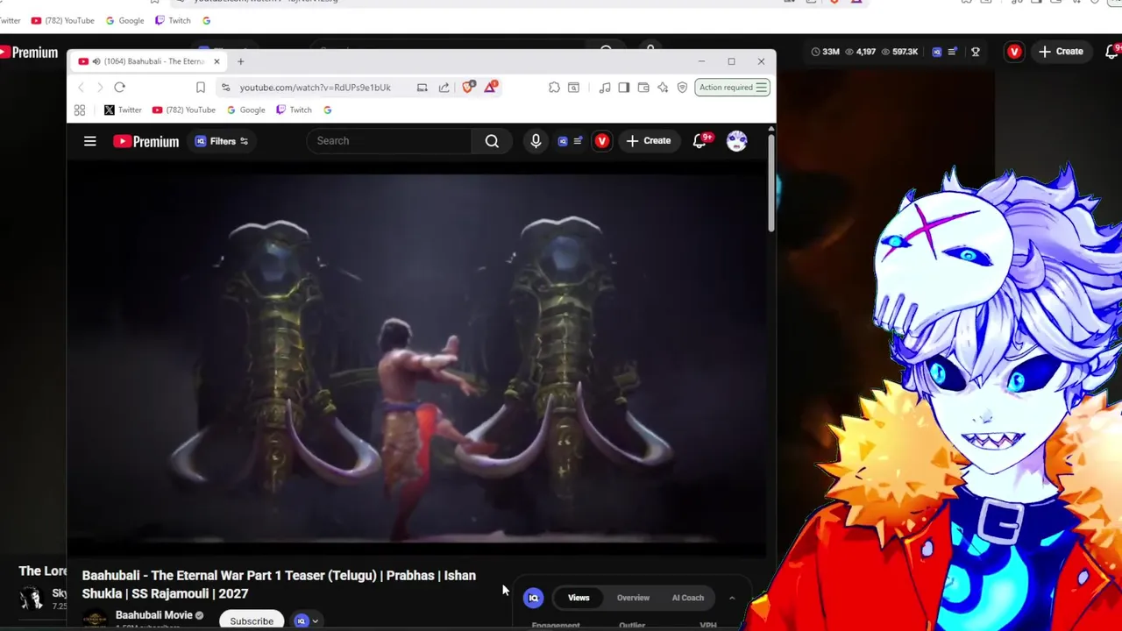Open the account avatar menu
Viewport: 1122px width, 631px height.
(736, 140)
